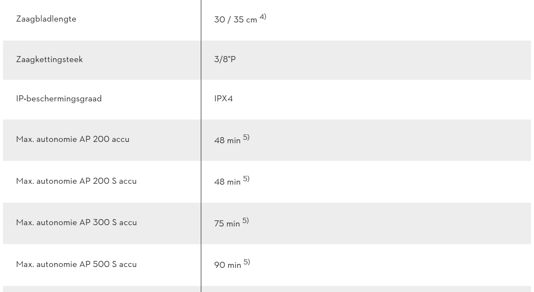The height and width of the screenshot is (292, 534).
Task: Click the vertical column divider line
Action: tap(201, 146)
